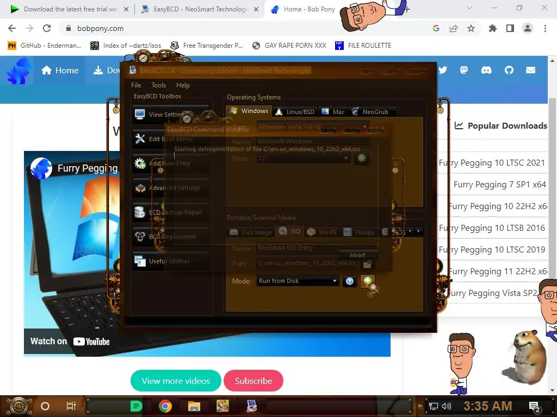Screen dimensions: 557x417
Task: Open File Explorer from the taskbar
Action: (x=194, y=406)
